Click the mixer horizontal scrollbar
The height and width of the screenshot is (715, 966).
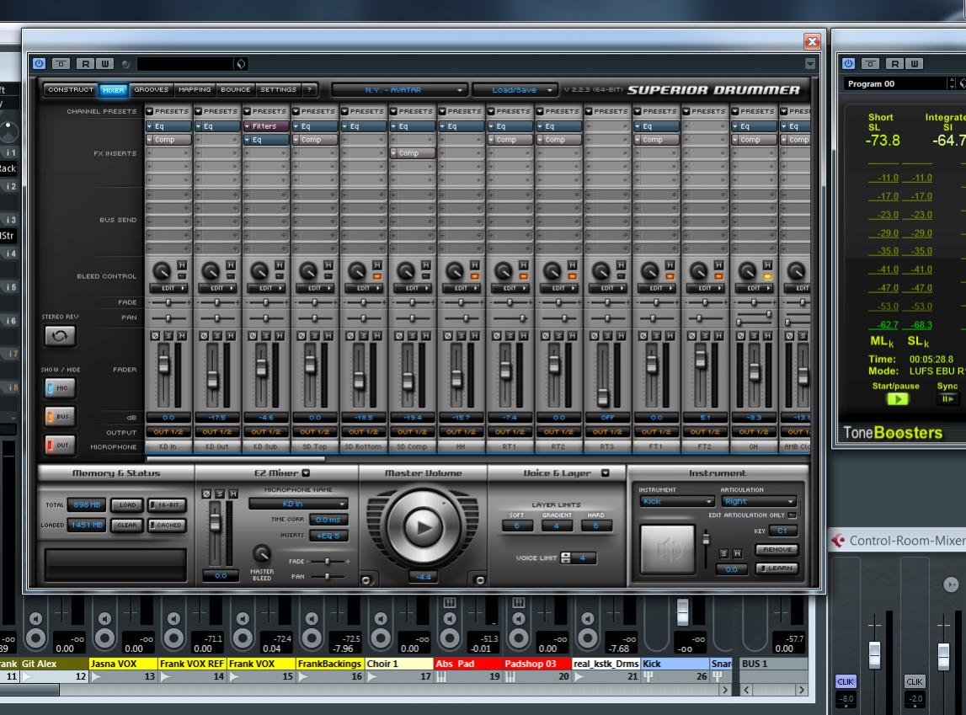236,459
